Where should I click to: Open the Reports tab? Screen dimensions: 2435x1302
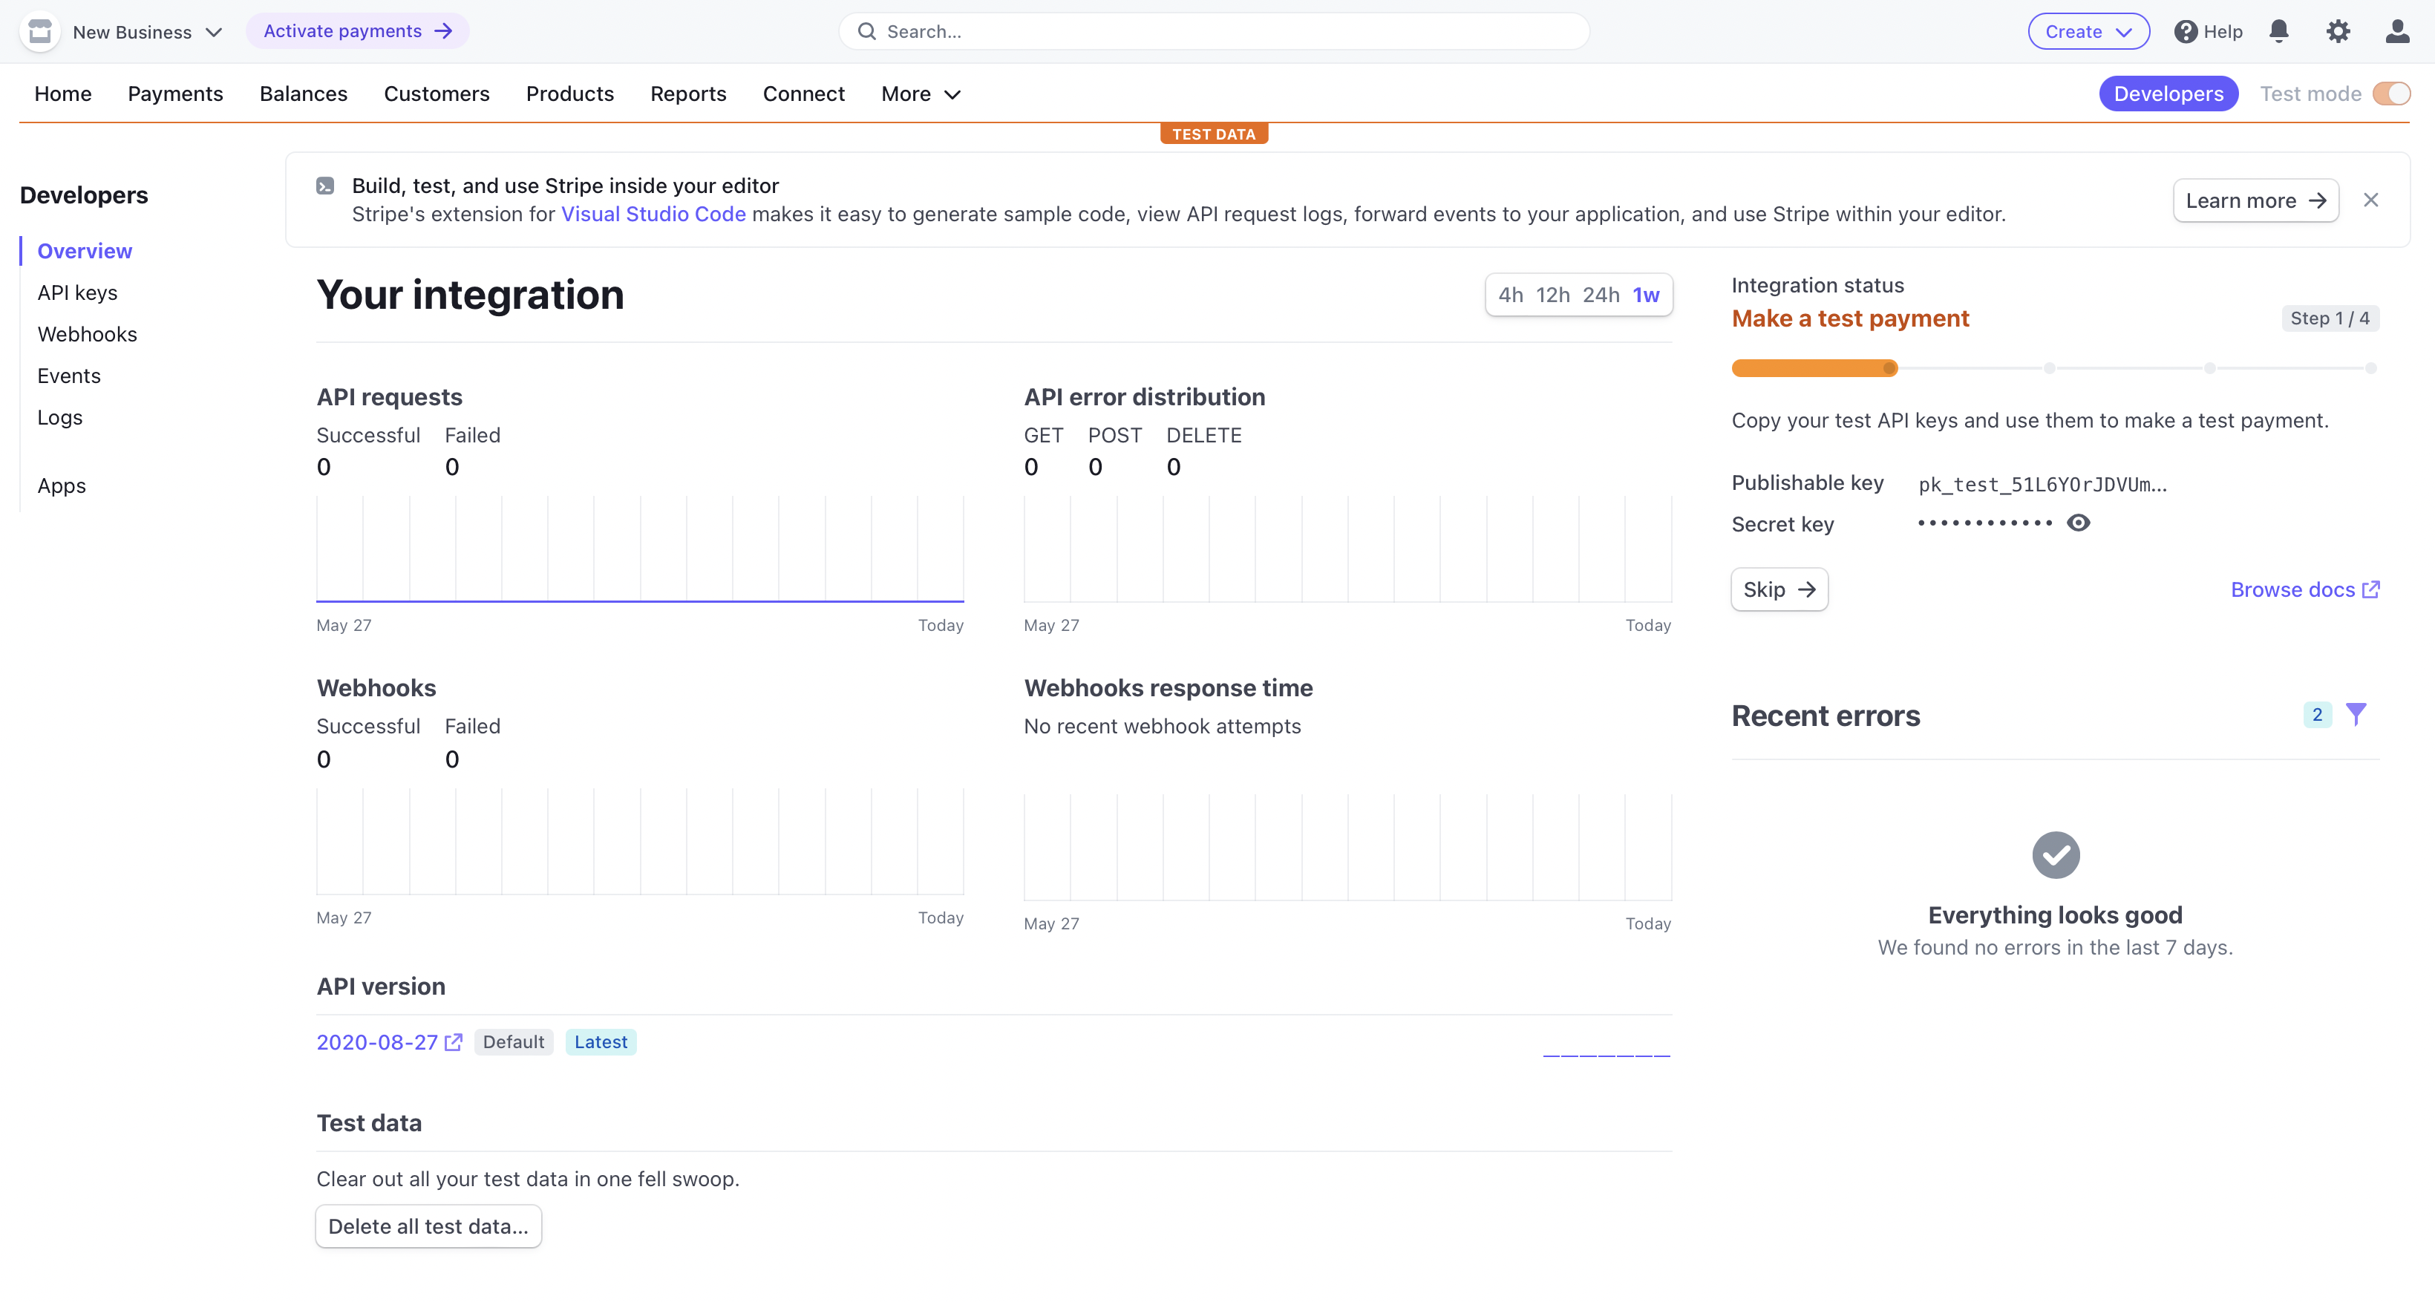[x=688, y=94]
